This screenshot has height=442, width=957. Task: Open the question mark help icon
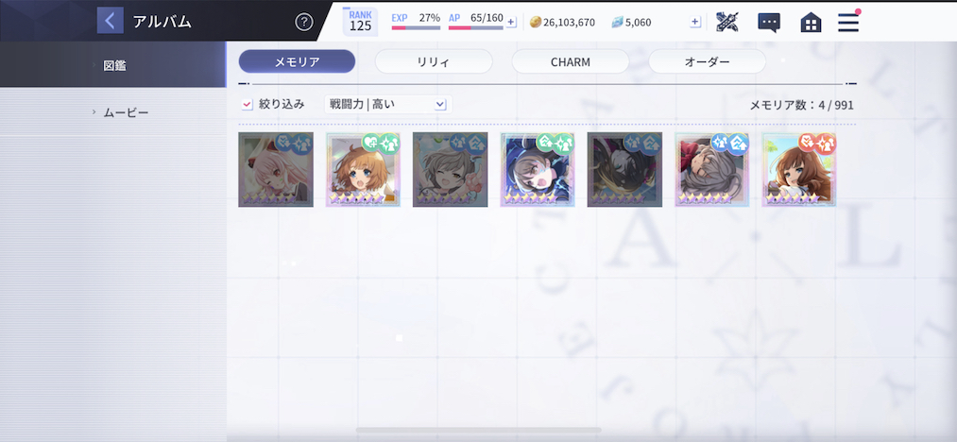coord(304,23)
